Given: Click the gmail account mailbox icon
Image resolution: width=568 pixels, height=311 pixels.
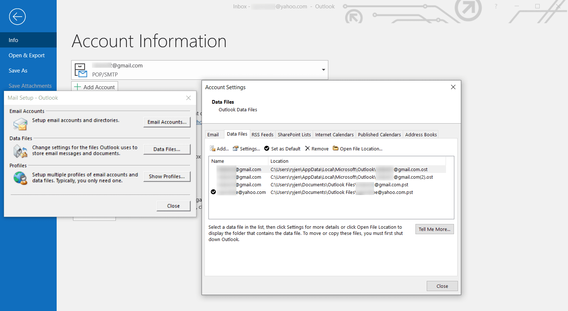Looking at the screenshot, I should click(81, 70).
